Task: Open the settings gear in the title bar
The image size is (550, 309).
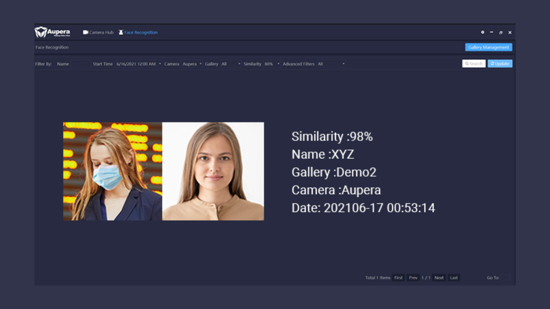Action: (x=483, y=33)
